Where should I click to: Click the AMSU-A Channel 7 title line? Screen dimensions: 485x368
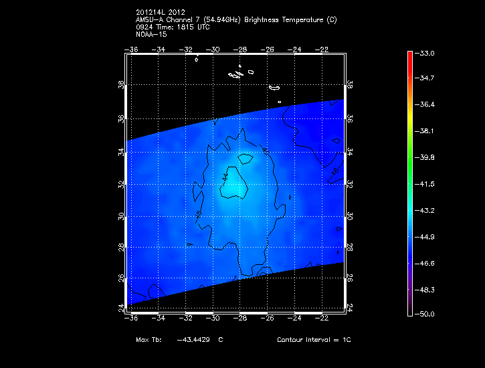235,20
